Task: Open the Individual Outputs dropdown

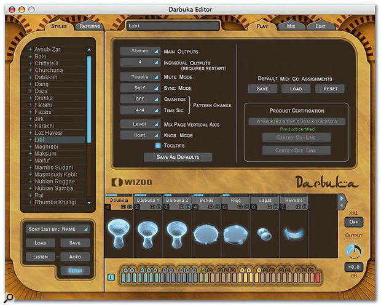Action: point(140,62)
